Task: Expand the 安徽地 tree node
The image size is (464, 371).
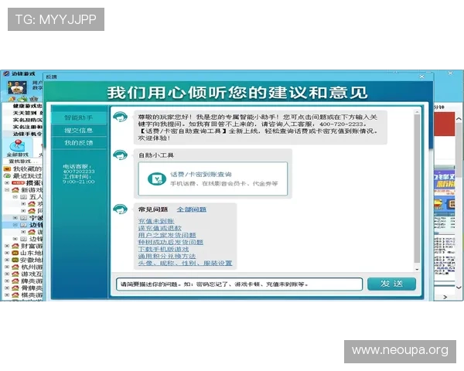Action: (7, 260)
